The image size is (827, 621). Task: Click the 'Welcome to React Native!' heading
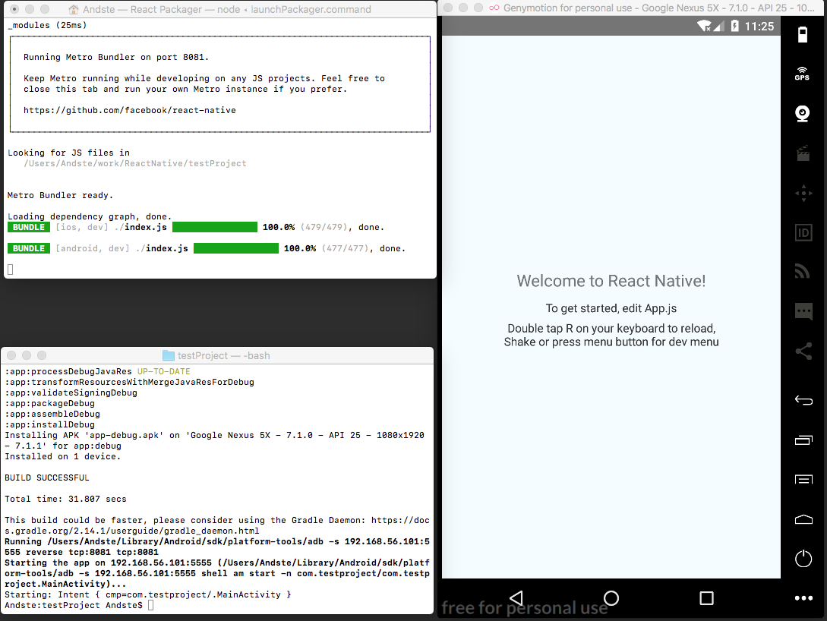click(611, 280)
